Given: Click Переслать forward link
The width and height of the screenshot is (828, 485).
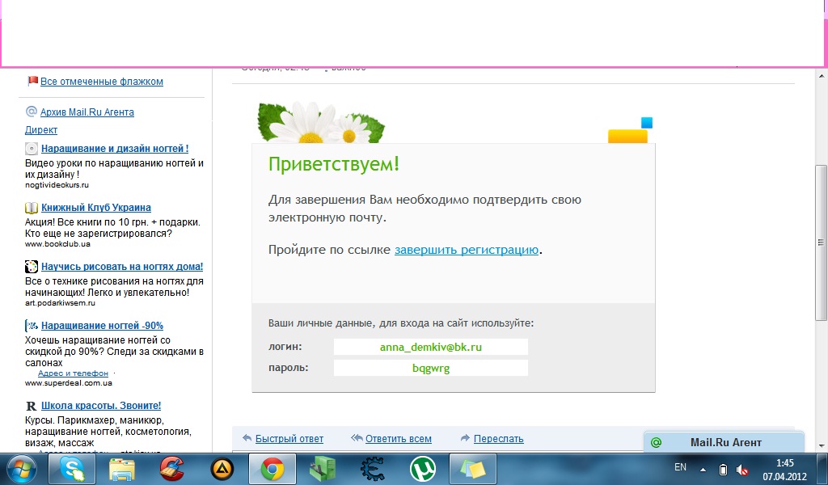Looking at the screenshot, I should (x=498, y=439).
